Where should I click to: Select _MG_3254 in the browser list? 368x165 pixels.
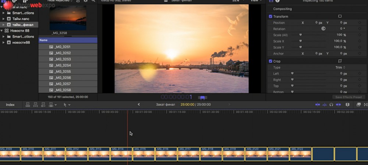(63, 65)
